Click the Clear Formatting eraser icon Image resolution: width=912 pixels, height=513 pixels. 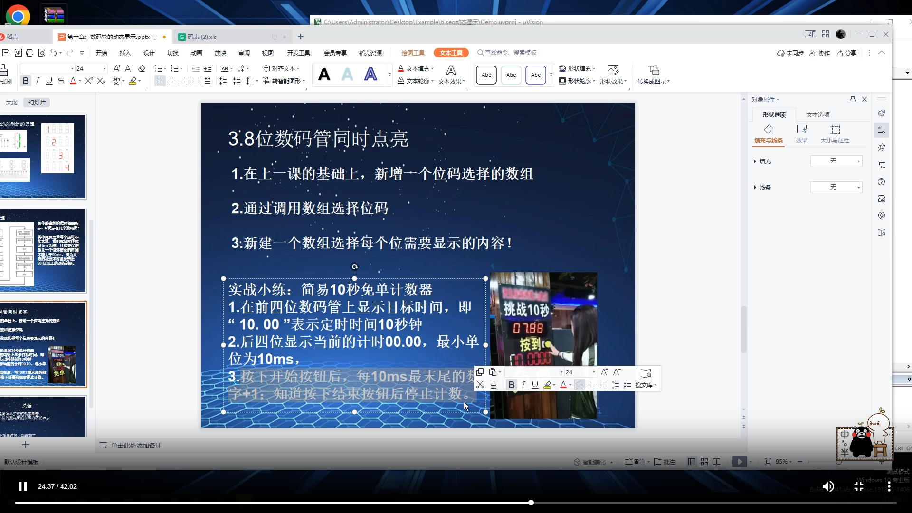[142, 68]
